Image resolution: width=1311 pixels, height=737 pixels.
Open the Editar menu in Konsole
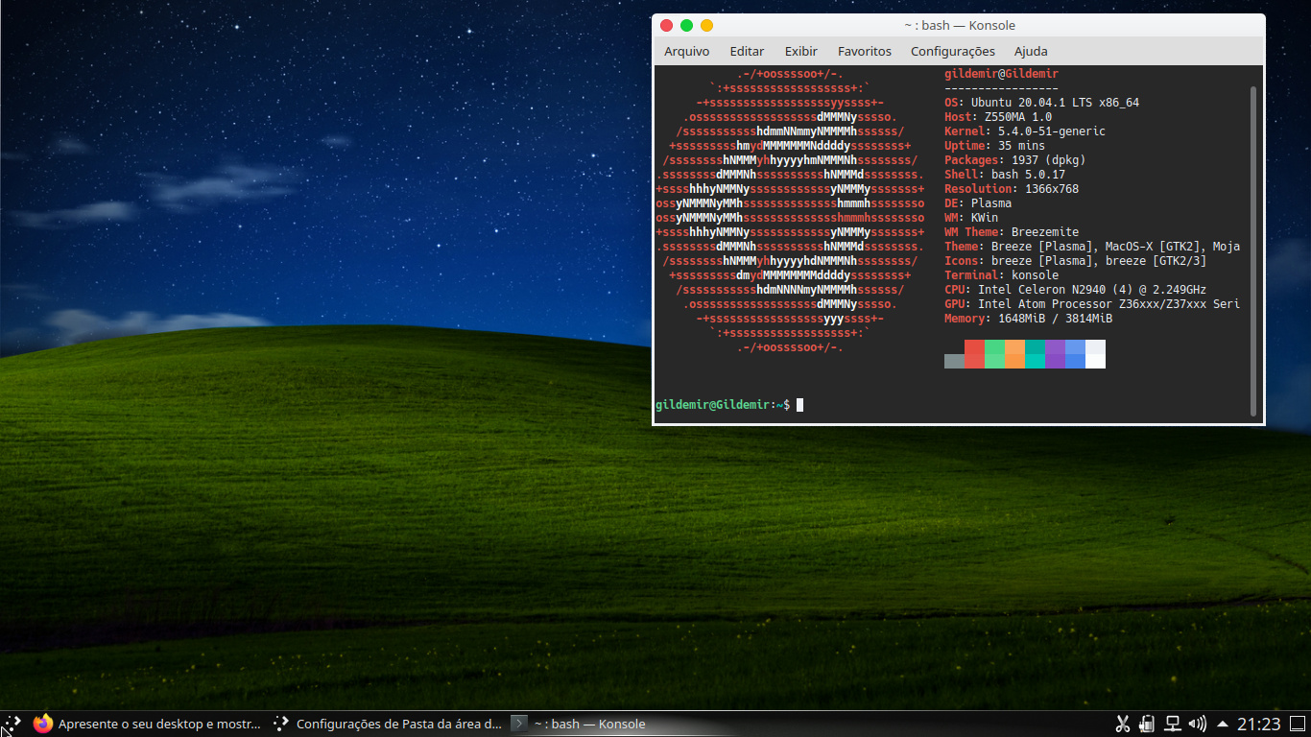point(747,51)
